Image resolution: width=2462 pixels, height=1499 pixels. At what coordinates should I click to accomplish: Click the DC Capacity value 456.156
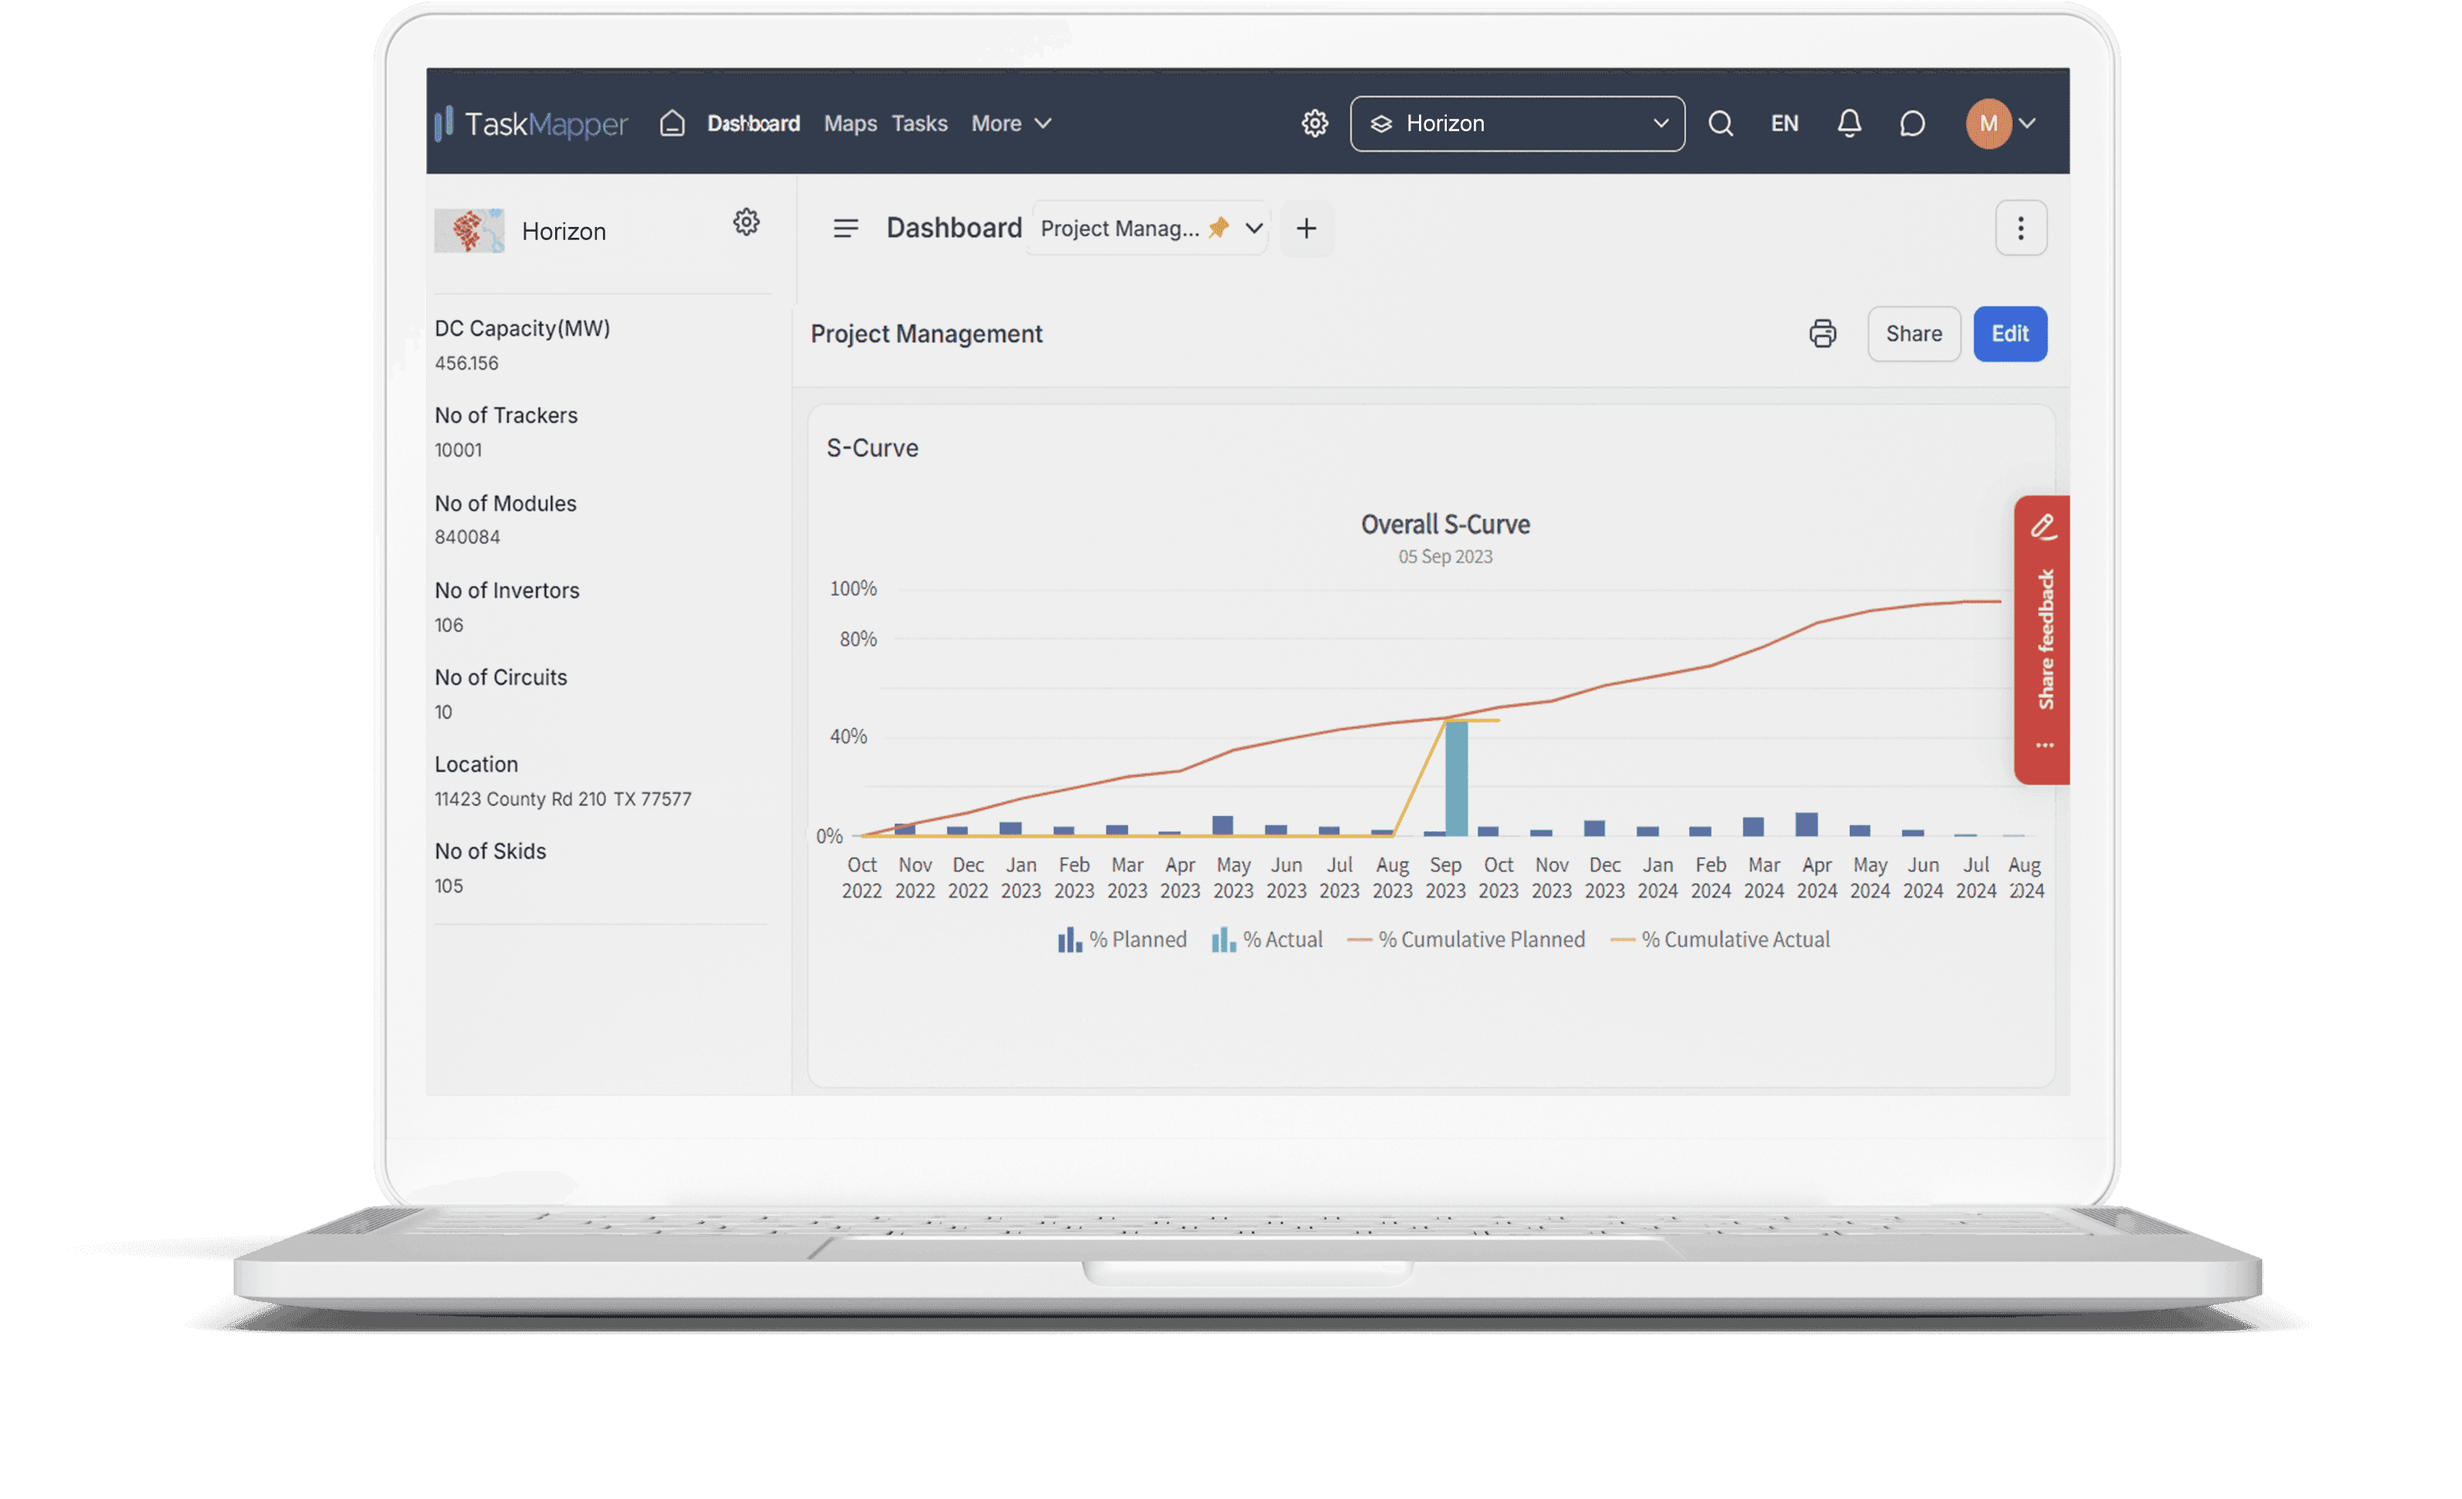[466, 364]
